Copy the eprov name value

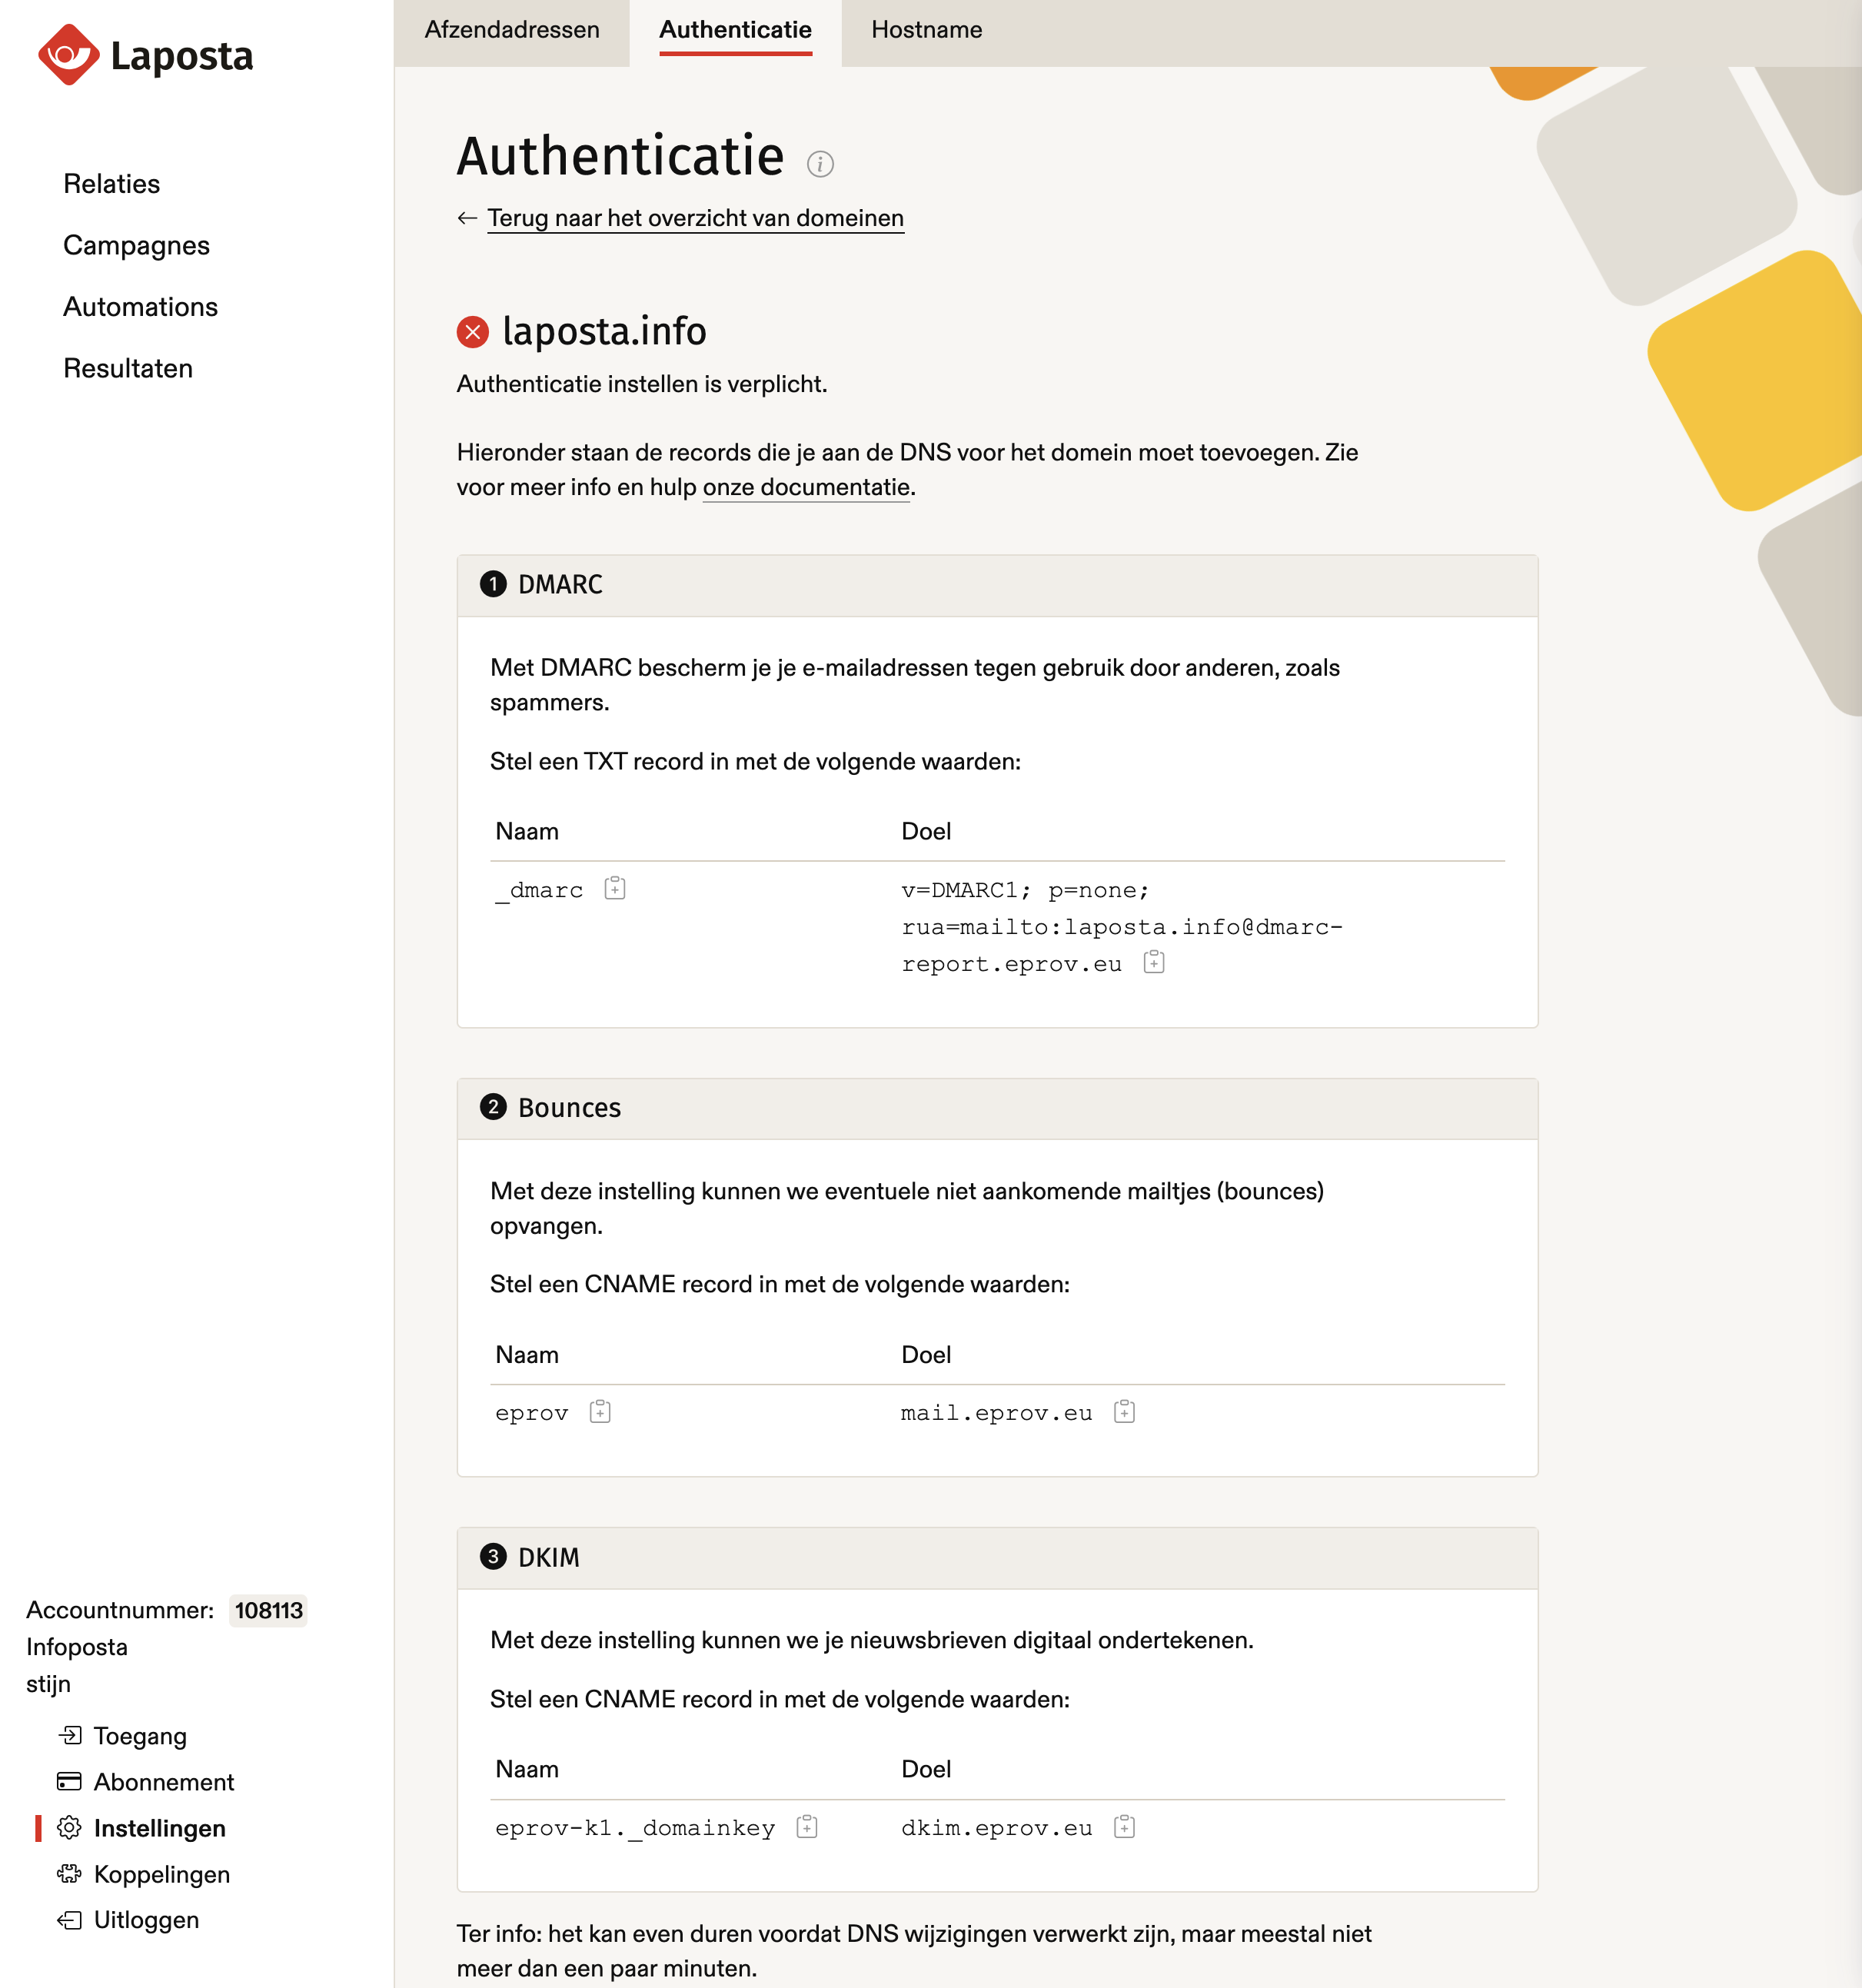(x=600, y=1411)
